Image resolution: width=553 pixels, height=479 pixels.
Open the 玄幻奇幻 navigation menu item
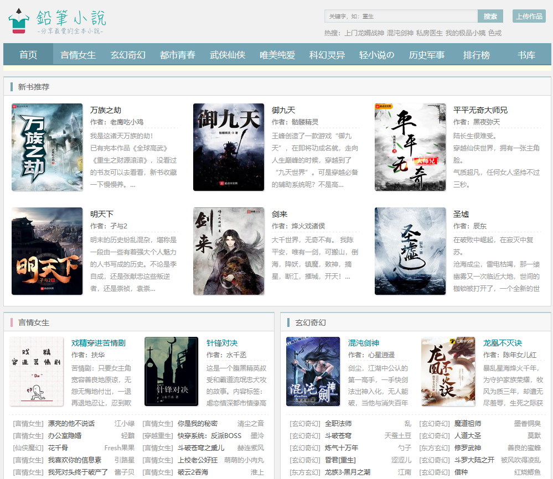128,55
